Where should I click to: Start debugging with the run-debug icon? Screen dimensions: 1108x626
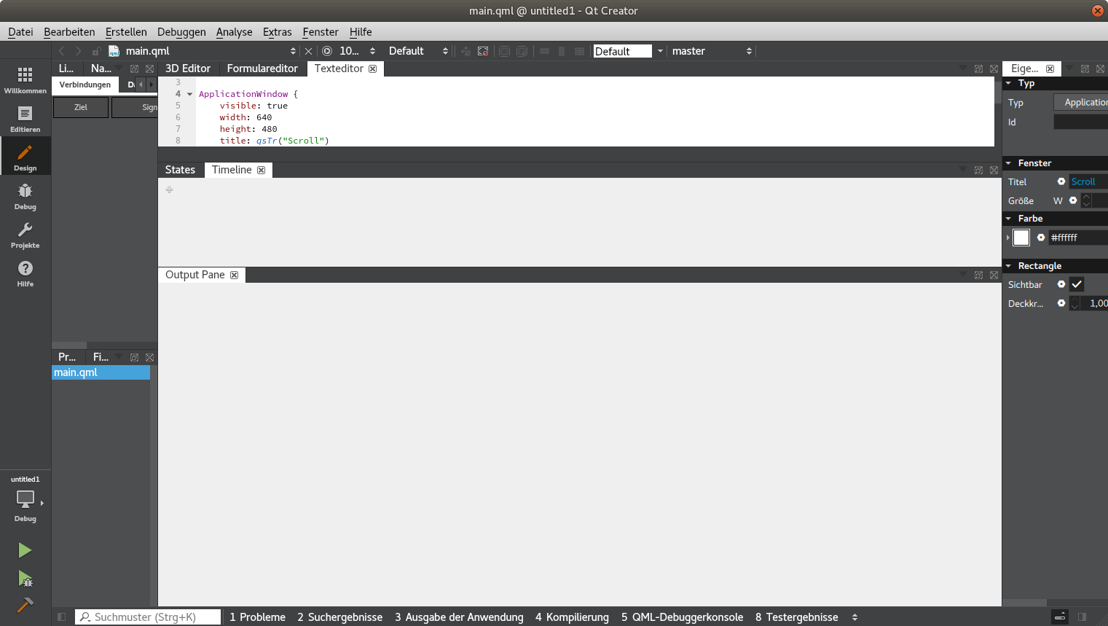(x=25, y=579)
